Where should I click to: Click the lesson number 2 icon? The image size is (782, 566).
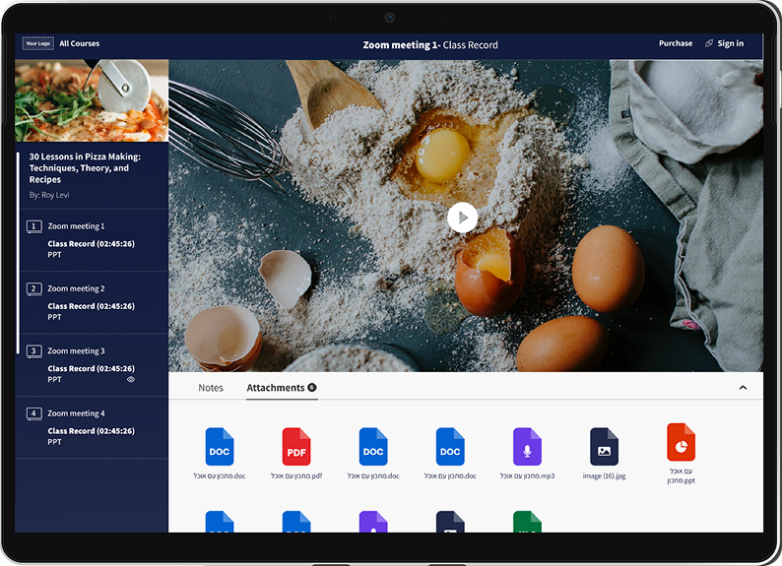33,288
